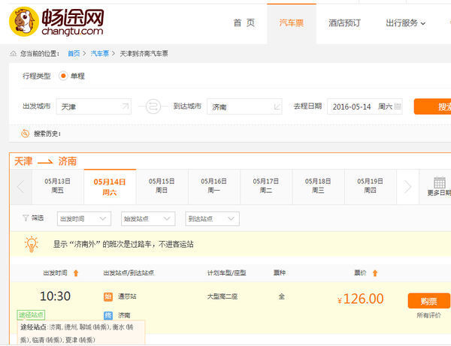Click the departure time 10:30
Image resolution: width=451 pixels, height=346 pixels.
(x=55, y=296)
